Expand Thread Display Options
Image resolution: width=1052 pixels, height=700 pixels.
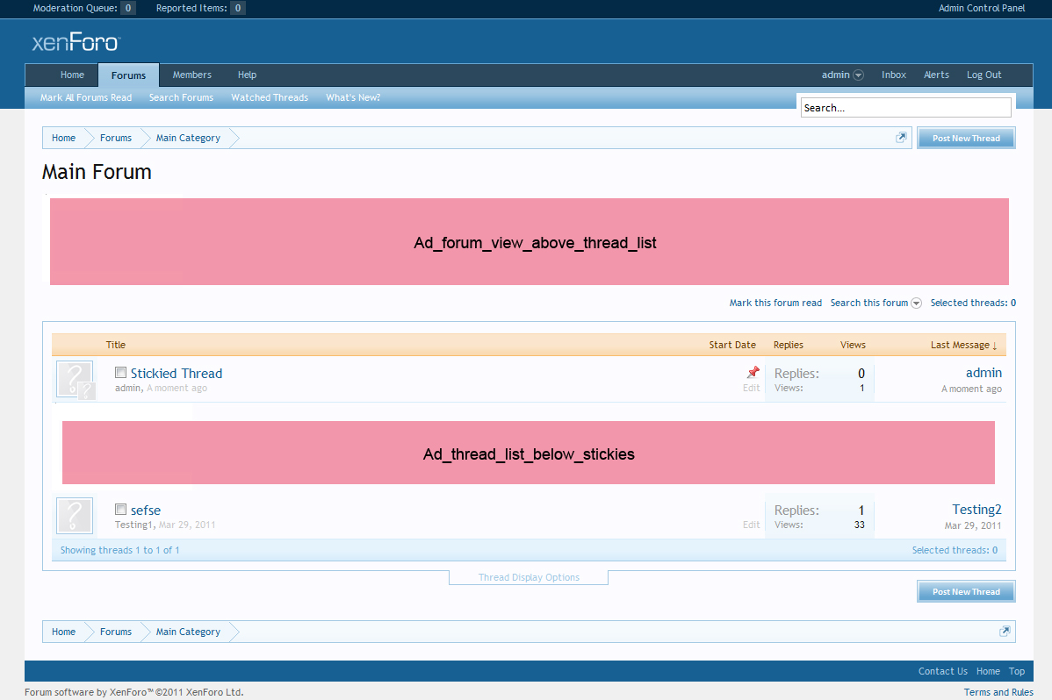point(529,577)
